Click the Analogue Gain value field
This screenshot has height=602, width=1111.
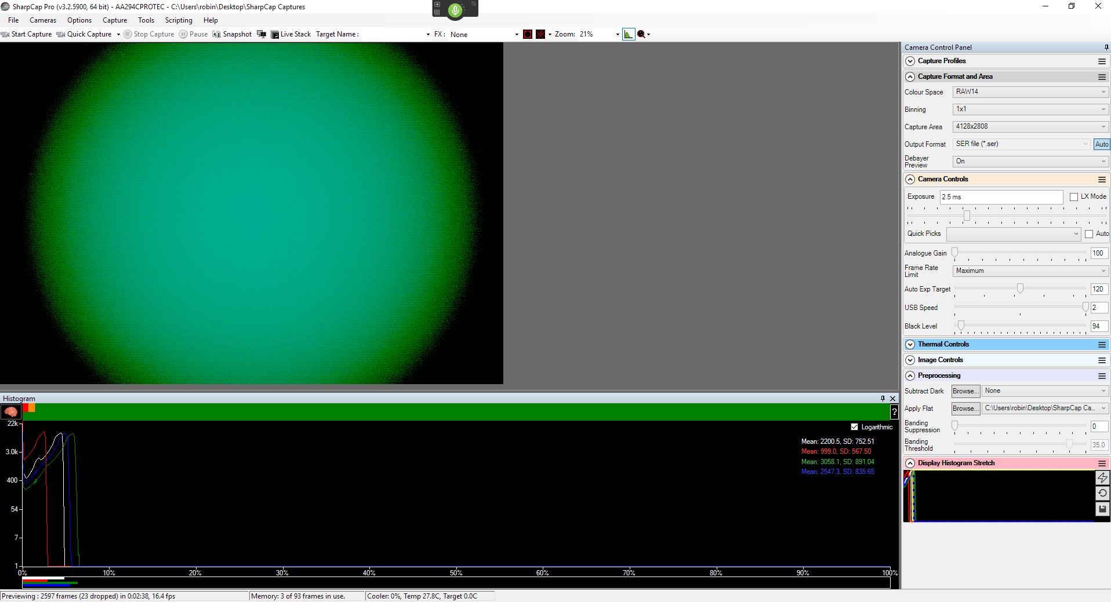[1099, 253]
